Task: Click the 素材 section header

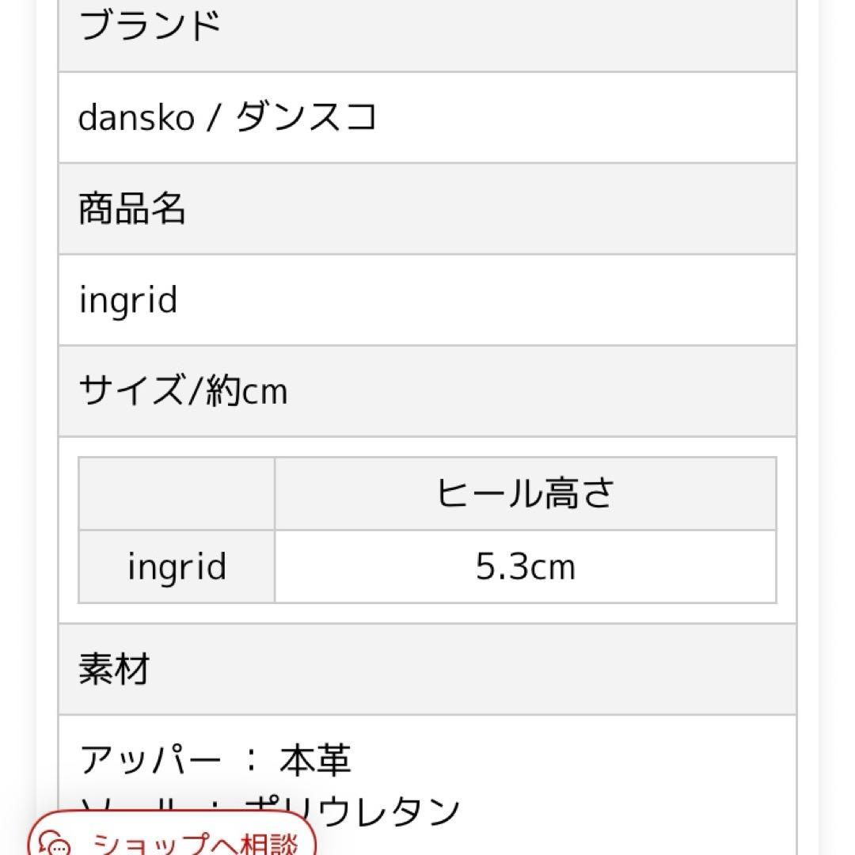Action: [x=114, y=670]
